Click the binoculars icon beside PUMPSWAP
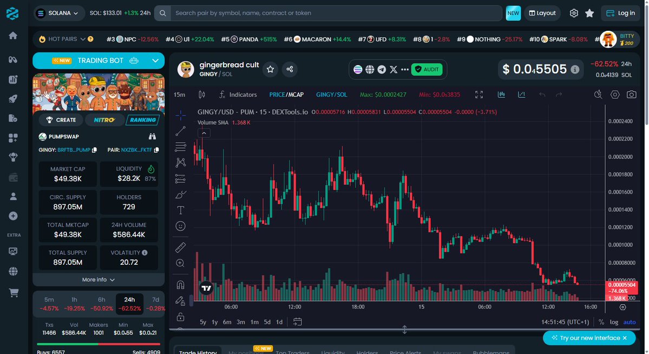649x354 pixels. pyautogui.click(x=152, y=136)
